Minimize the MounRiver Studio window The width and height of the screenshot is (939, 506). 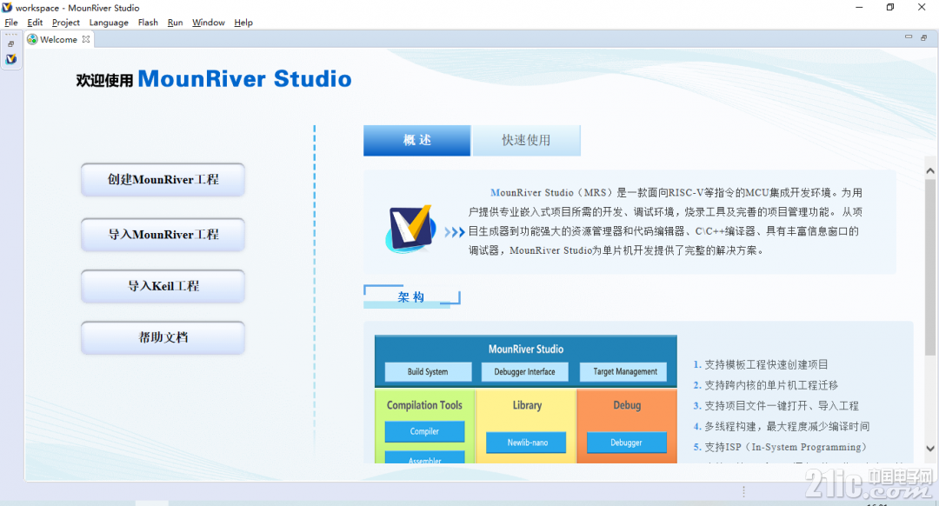(x=859, y=7)
